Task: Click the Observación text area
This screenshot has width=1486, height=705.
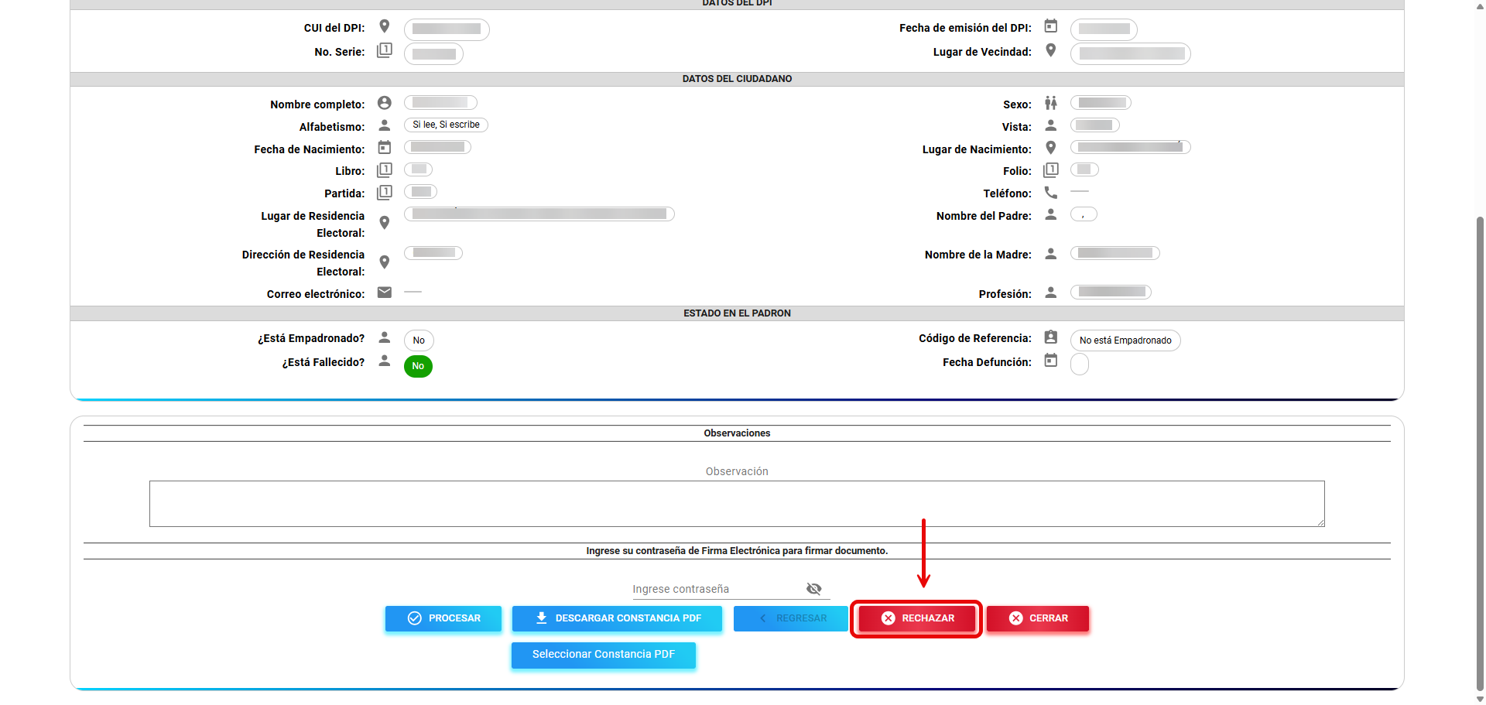Action: pyautogui.click(x=736, y=504)
